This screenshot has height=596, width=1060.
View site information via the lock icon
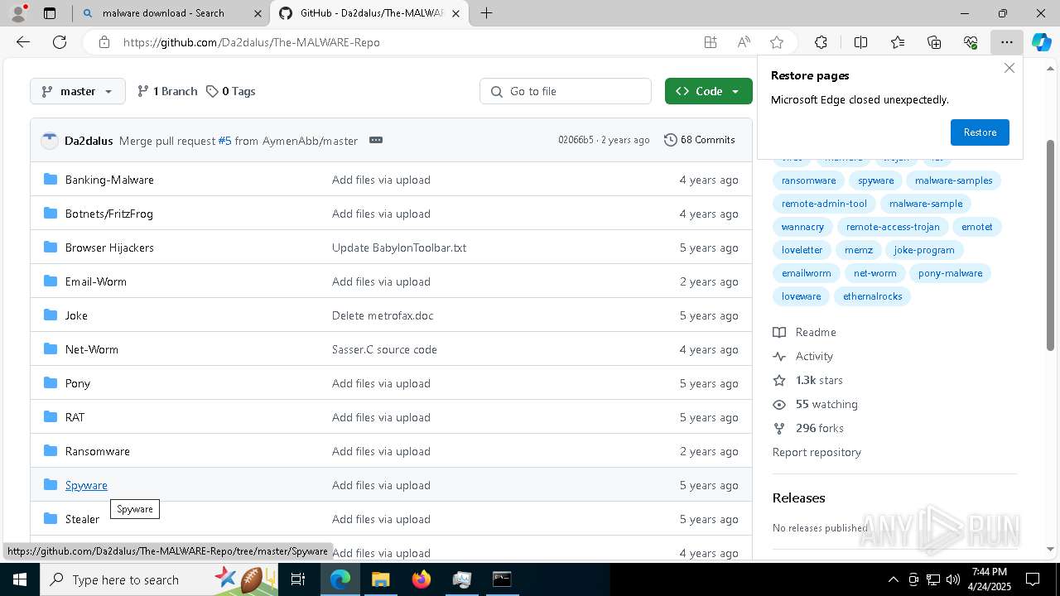click(104, 42)
